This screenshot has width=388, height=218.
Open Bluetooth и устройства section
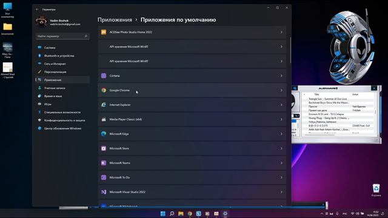(x=62, y=56)
